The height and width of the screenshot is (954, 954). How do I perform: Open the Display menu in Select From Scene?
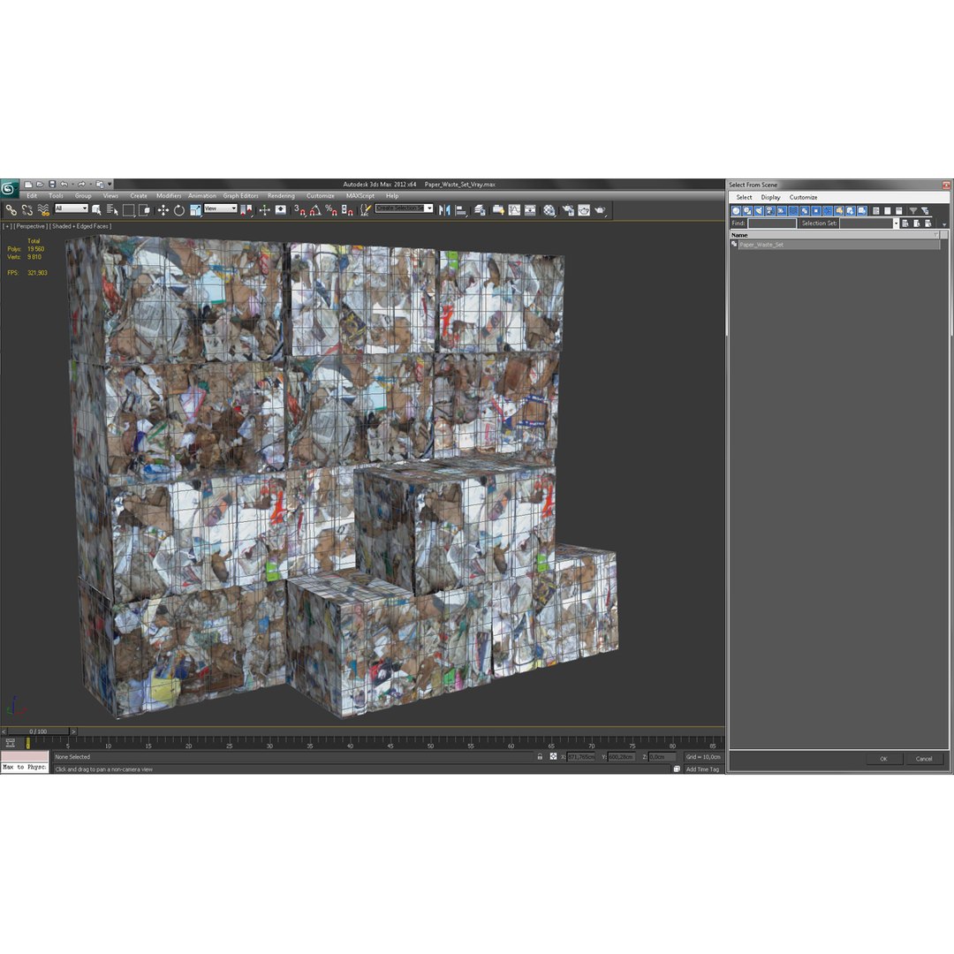coord(770,197)
